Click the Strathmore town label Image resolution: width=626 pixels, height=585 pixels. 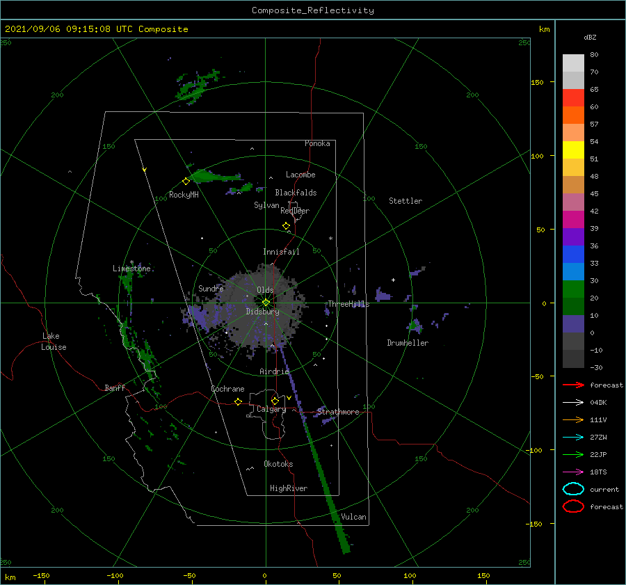coord(338,412)
